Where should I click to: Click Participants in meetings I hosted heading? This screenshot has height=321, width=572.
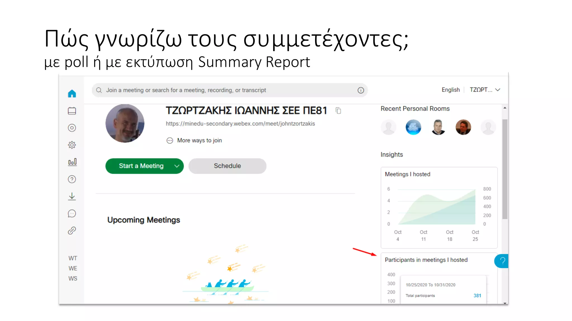[426, 260]
